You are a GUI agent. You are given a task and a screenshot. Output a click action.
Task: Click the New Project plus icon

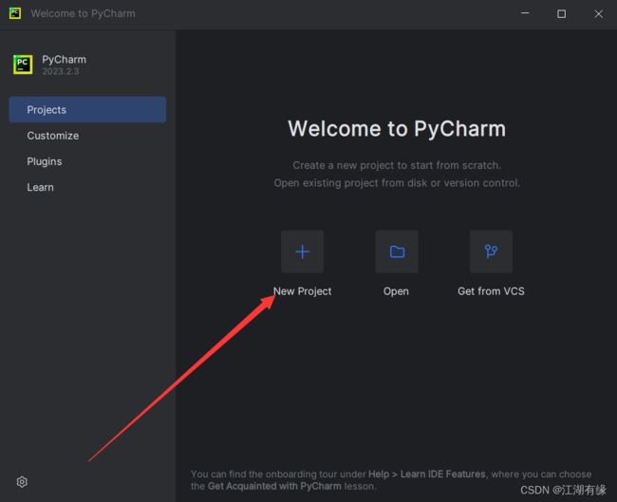tap(302, 251)
